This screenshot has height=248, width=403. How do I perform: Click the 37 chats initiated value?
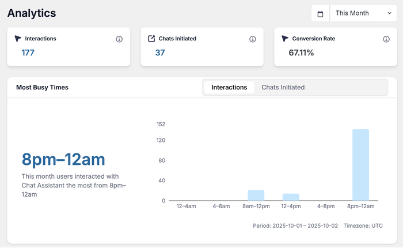(160, 52)
